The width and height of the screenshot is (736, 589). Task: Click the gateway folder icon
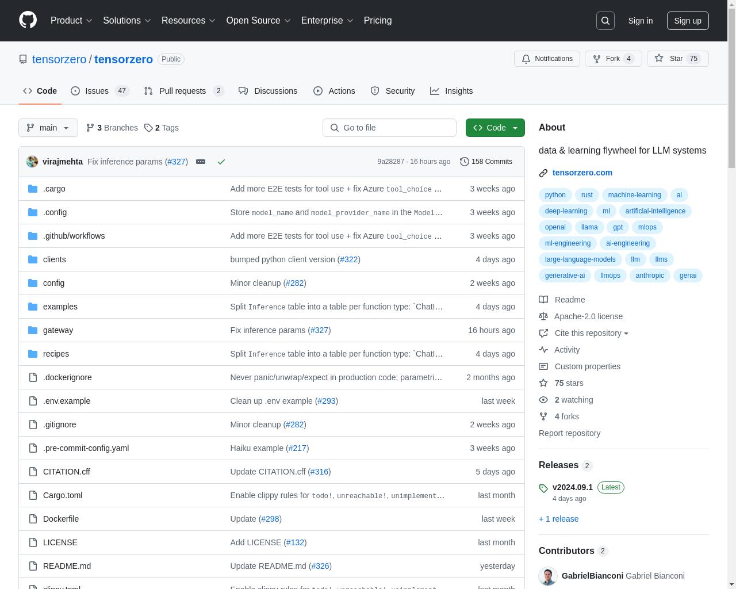click(x=33, y=330)
